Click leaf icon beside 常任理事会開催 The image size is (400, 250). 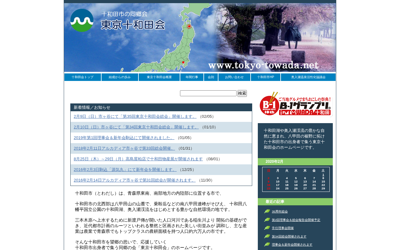click(267, 228)
